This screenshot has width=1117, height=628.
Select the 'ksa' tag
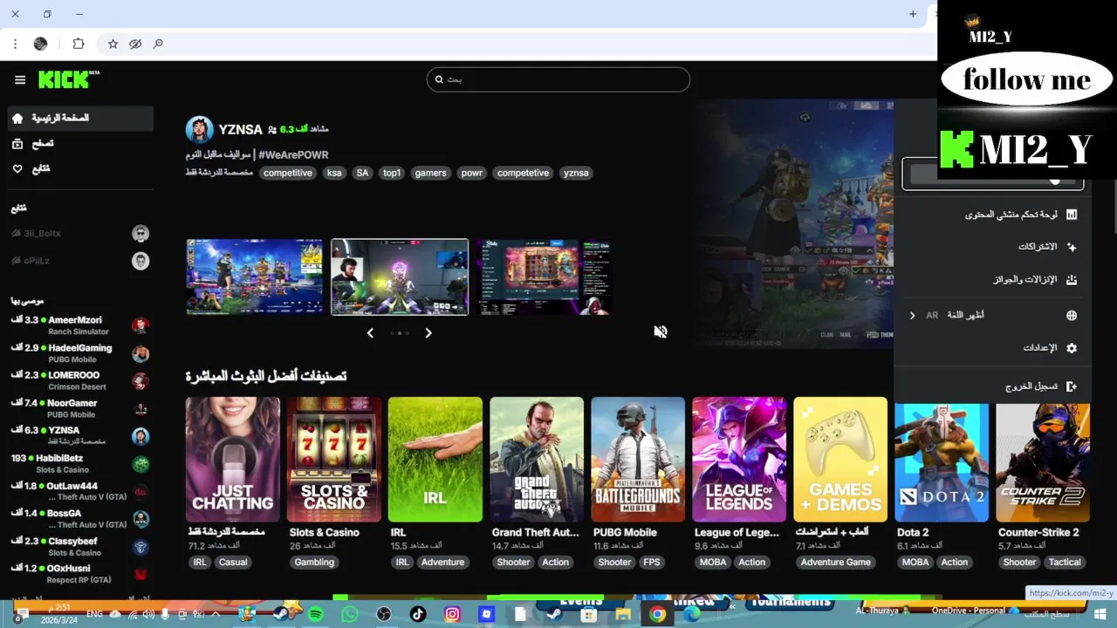(334, 173)
